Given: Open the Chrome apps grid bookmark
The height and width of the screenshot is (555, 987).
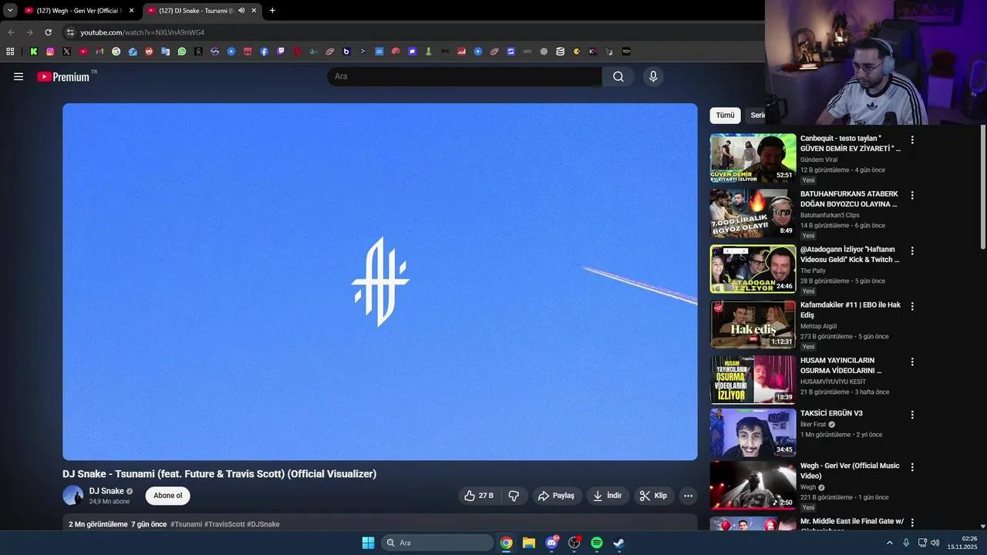Looking at the screenshot, I should click(x=10, y=52).
